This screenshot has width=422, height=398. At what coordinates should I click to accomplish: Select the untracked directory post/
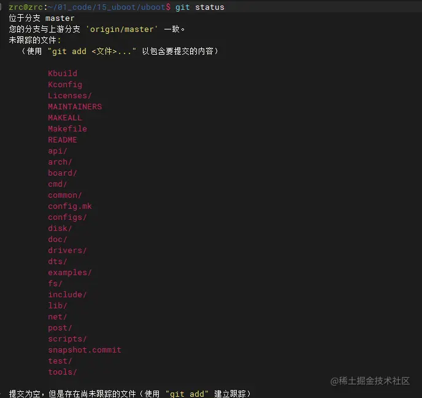pos(60,327)
